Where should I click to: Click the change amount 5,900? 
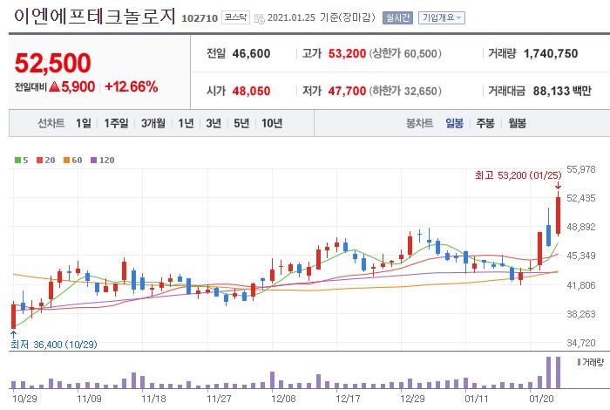point(78,86)
